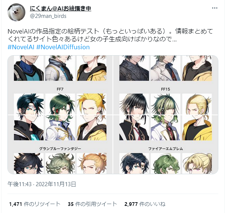Open the bottom-left グランブルーファンタジー image
This screenshot has width=228, height=213.
pyautogui.click(x=60, y=144)
